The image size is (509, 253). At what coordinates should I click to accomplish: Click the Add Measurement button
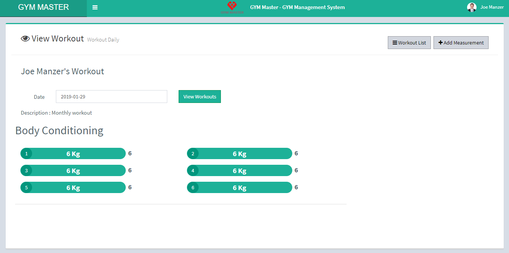pyautogui.click(x=461, y=43)
